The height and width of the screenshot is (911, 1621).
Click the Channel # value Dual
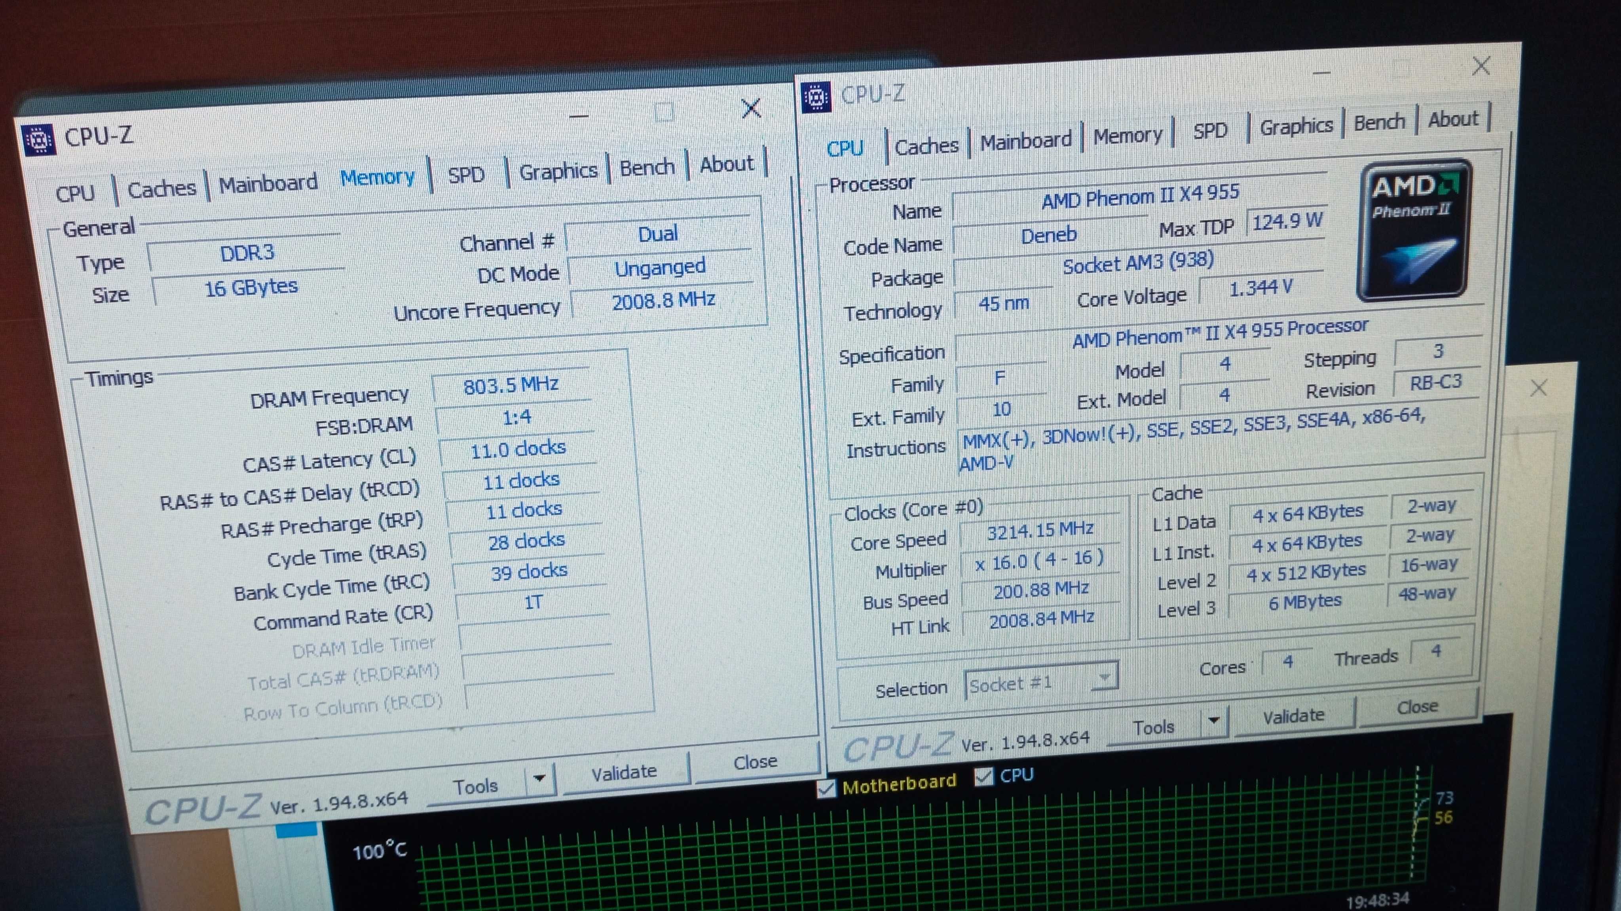[658, 234]
